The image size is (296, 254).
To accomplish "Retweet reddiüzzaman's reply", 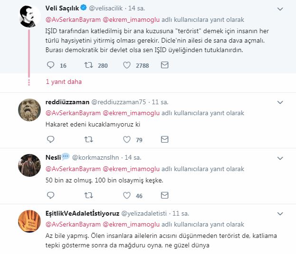I will (88, 139).
